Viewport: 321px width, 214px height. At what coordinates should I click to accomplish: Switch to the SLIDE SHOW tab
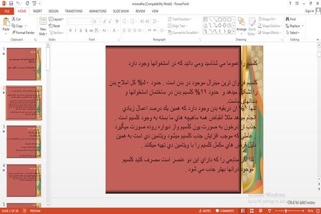coord(121,11)
